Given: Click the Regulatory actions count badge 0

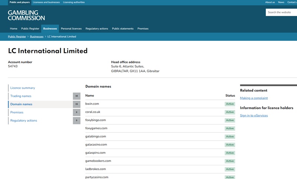Looking at the screenshot, I should (76, 120).
